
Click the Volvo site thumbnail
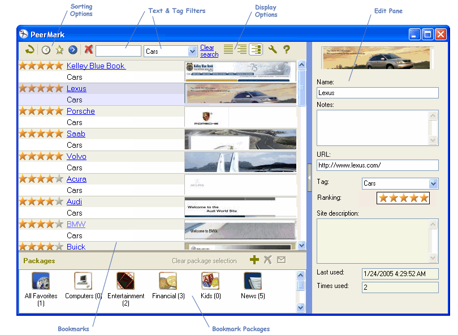point(240,162)
